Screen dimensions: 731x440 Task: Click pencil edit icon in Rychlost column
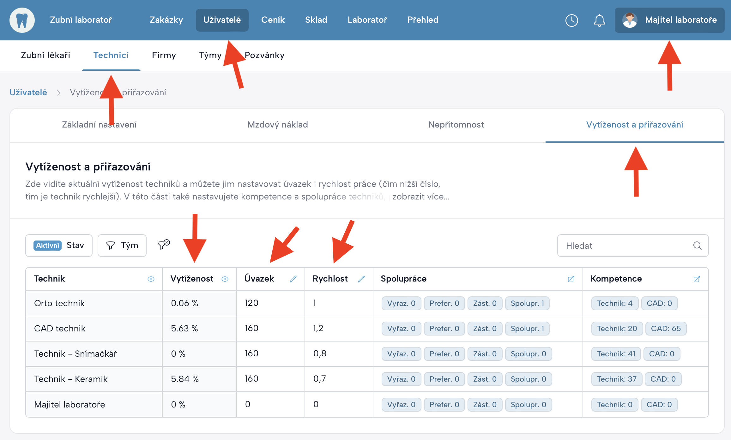click(361, 279)
